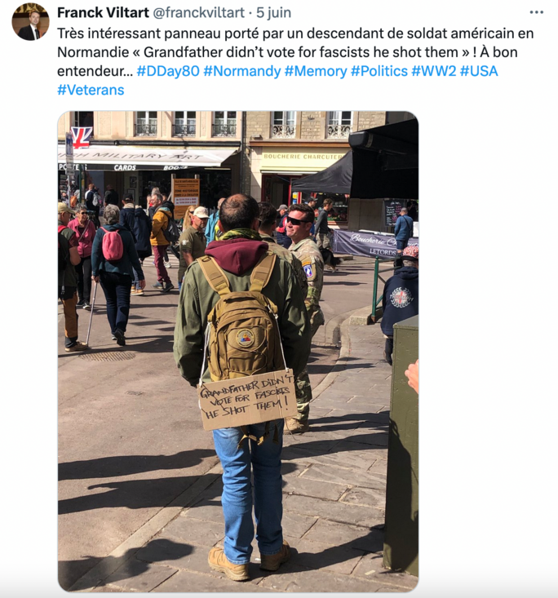Image resolution: width=558 pixels, height=598 pixels.
Task: Click the Union Jack flag in photo
Action: 82,137
